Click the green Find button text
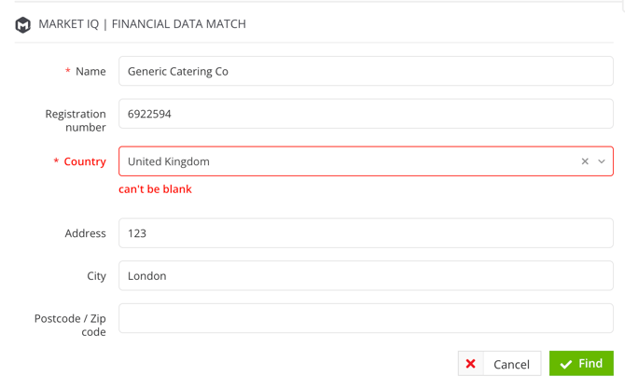The width and height of the screenshot is (625, 390). pyautogui.click(x=590, y=363)
